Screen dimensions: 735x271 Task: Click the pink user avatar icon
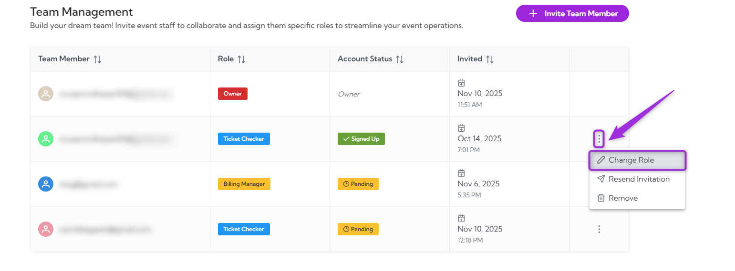click(46, 229)
